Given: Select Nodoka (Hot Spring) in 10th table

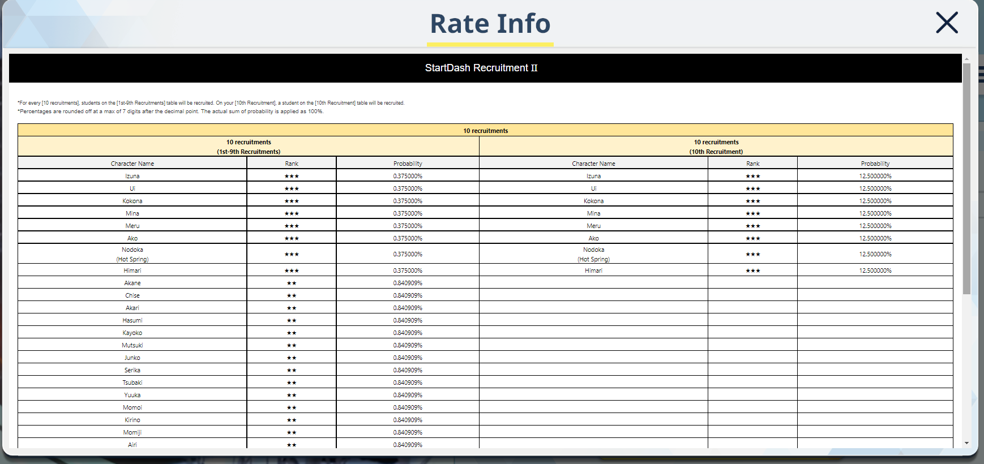Looking at the screenshot, I should pos(593,254).
